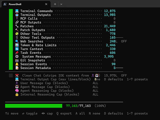Toggle the Web Searches row label
160x120 pixels.
[32, 41]
